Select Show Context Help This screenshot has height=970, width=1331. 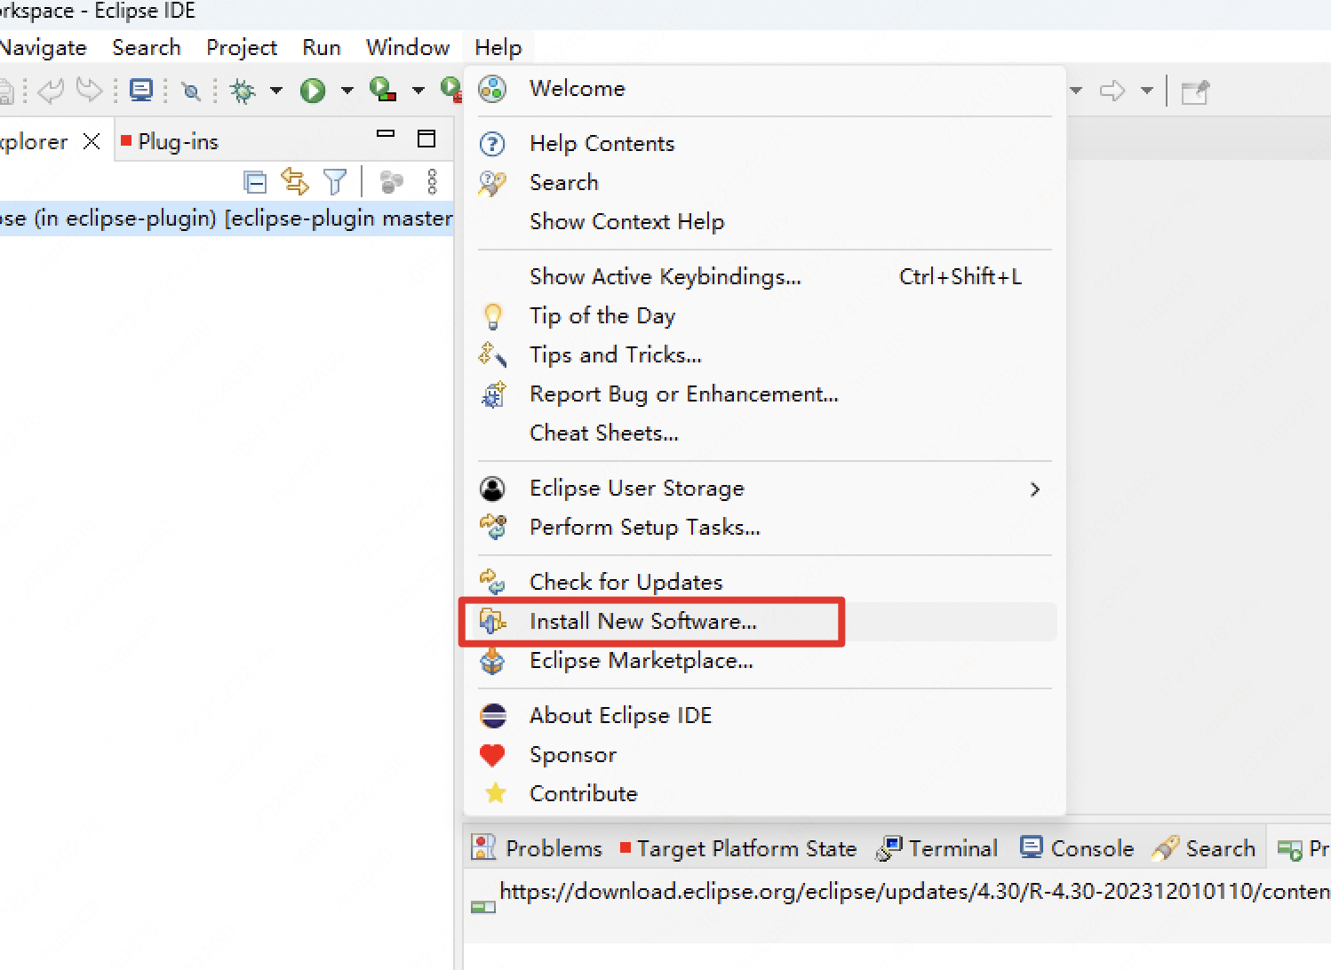point(764,222)
